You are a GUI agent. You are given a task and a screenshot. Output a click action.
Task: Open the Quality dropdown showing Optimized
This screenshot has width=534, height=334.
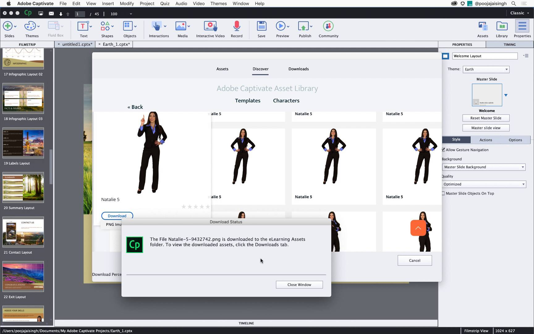(484, 184)
